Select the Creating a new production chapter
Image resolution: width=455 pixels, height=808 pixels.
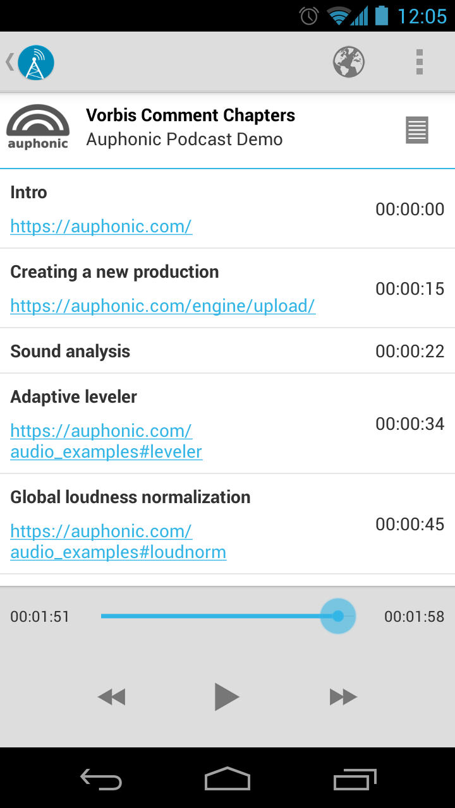pos(227,288)
